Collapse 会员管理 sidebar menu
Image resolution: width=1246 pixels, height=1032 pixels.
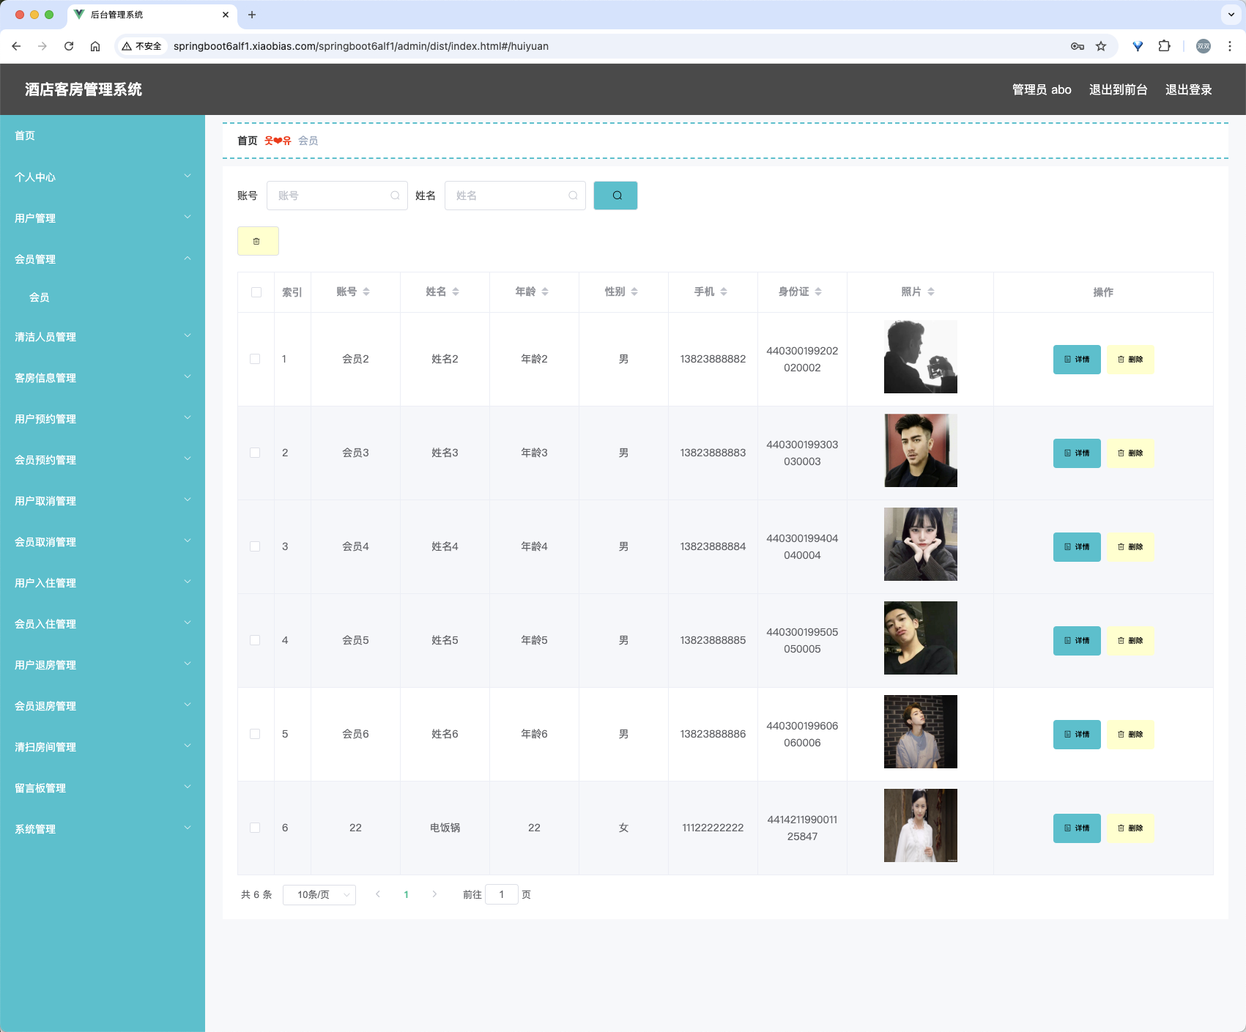tap(103, 259)
